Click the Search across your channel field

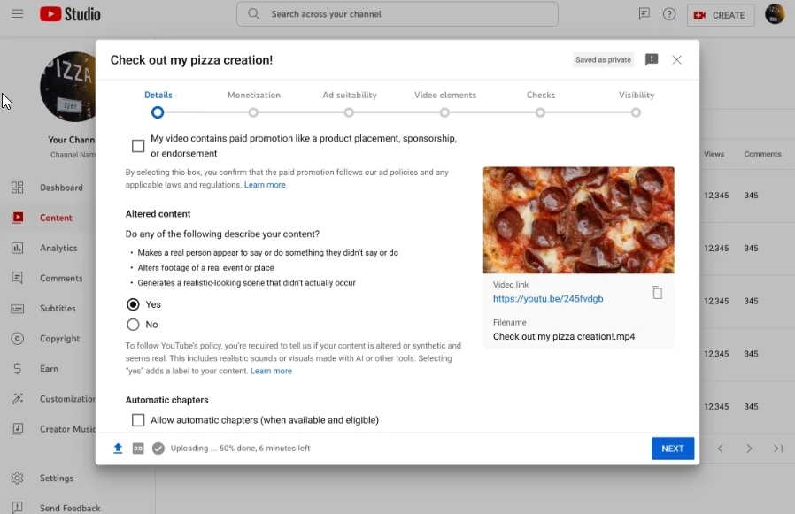pyautogui.click(x=397, y=14)
